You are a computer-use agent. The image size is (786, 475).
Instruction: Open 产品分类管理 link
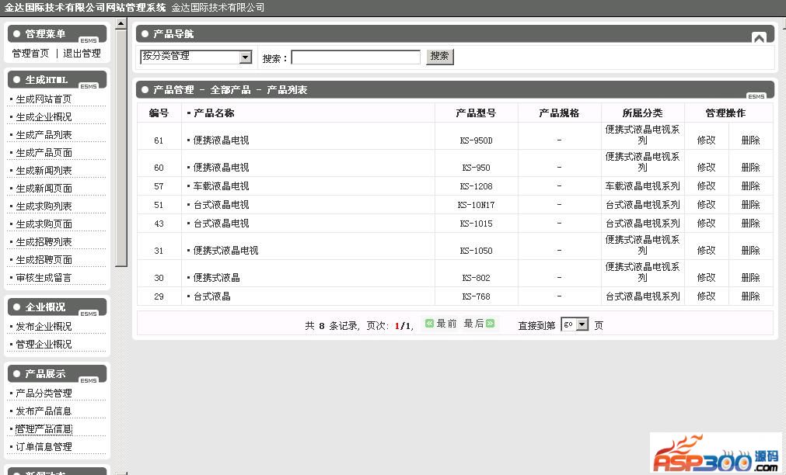tap(44, 394)
